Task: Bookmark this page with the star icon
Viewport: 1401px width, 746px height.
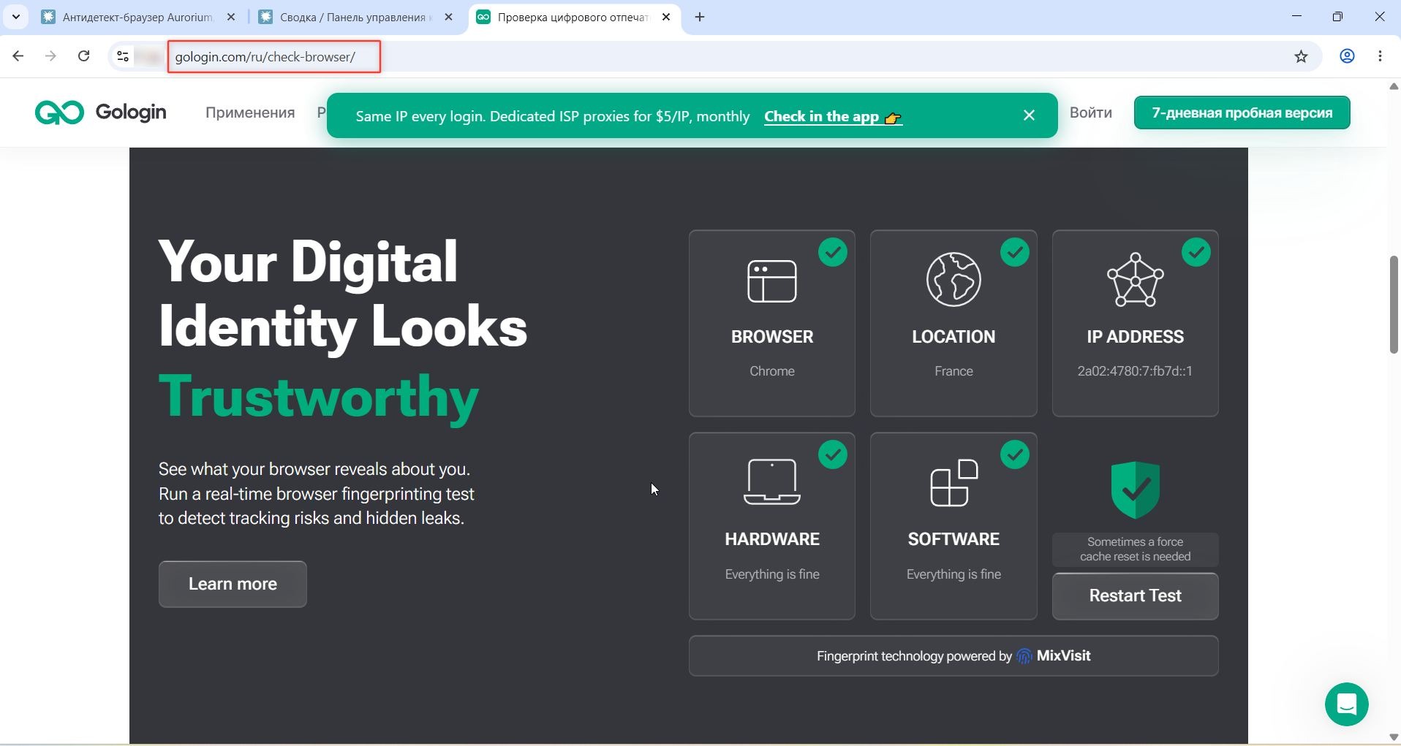Action: [1301, 56]
